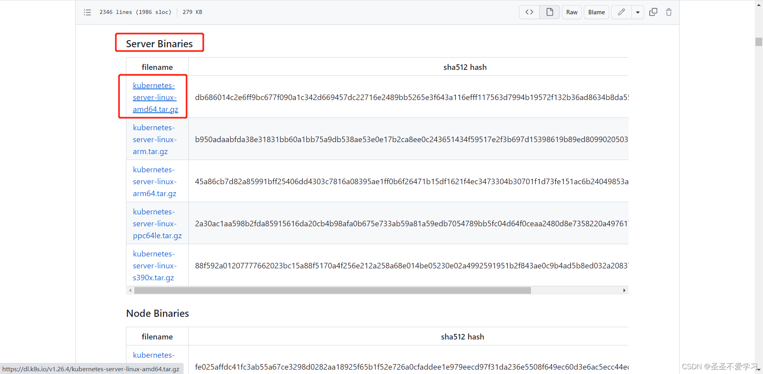The image size is (763, 374).
Task: Select the hash starting with 88f592a01207
Action: click(412, 266)
